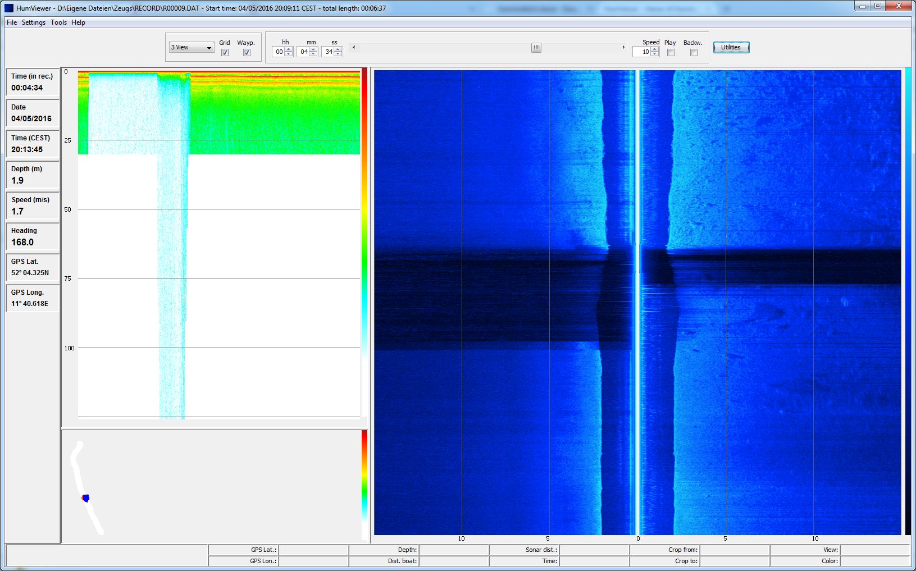Screen dimensions: 916x571
Task: Open the Help menu
Action: click(x=78, y=22)
